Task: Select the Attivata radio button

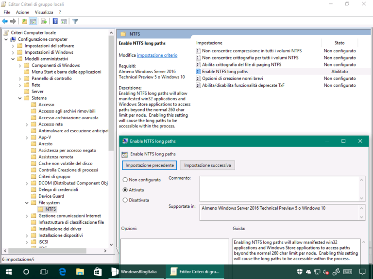Action: point(125,190)
